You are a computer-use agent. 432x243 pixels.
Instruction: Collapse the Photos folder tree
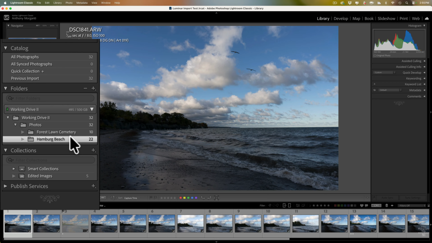click(15, 125)
